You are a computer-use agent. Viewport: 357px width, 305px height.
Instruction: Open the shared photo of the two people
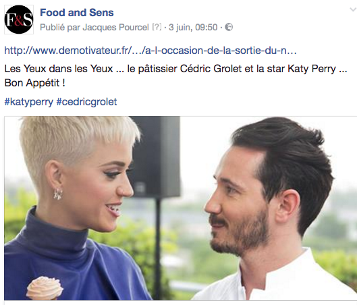click(181, 209)
